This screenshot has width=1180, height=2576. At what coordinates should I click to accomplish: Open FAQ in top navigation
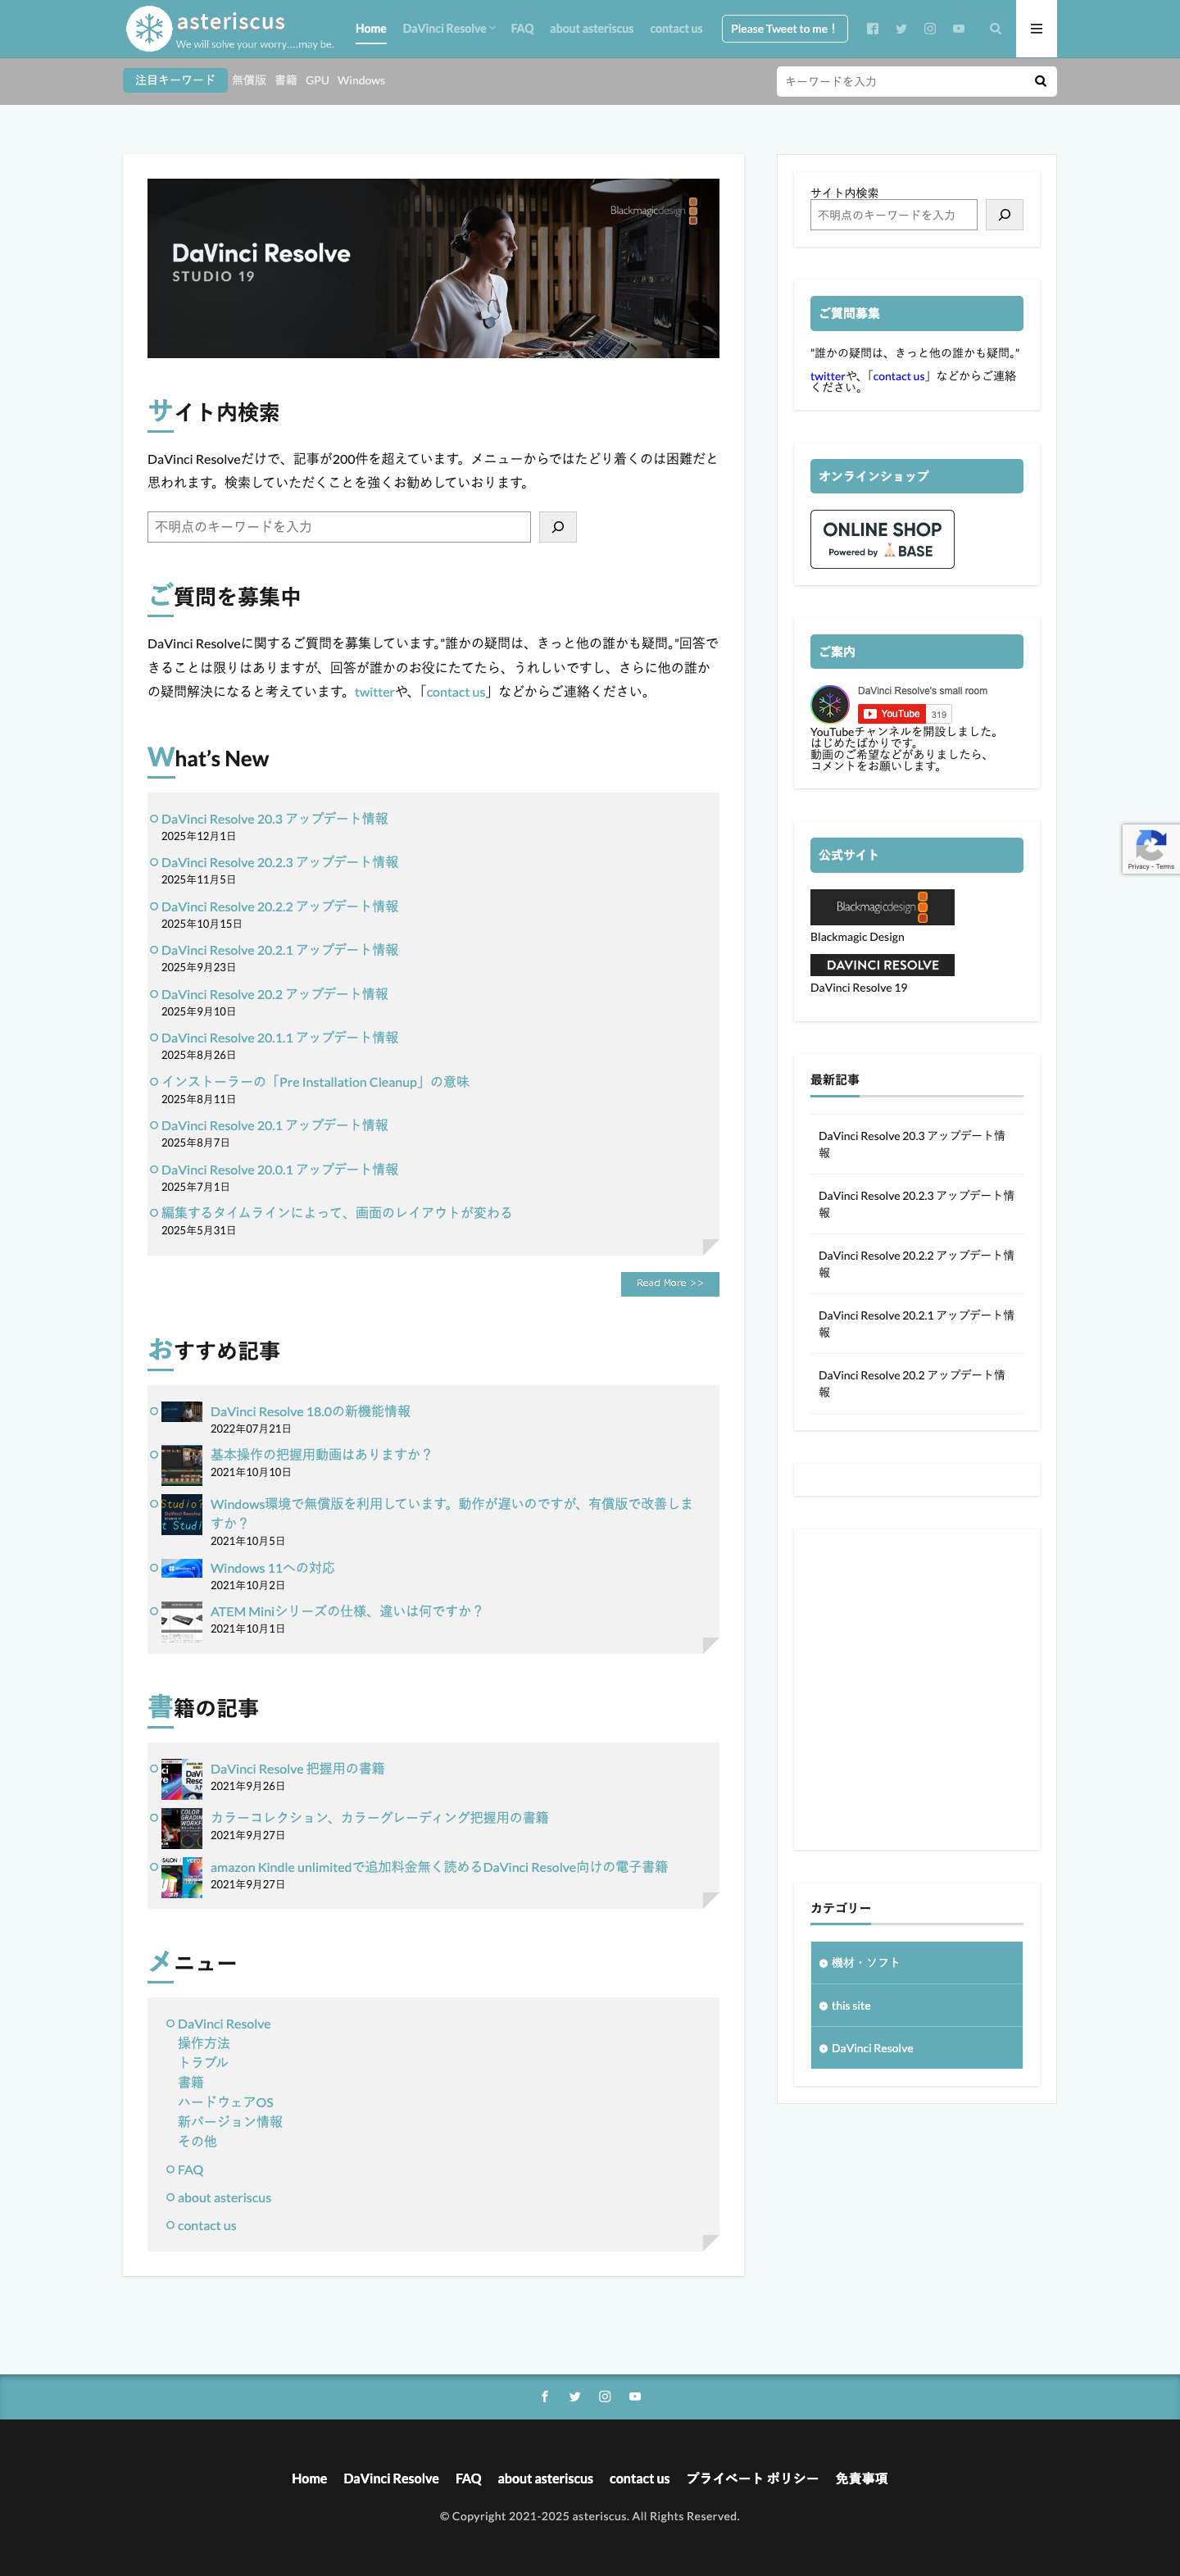pos(522,29)
